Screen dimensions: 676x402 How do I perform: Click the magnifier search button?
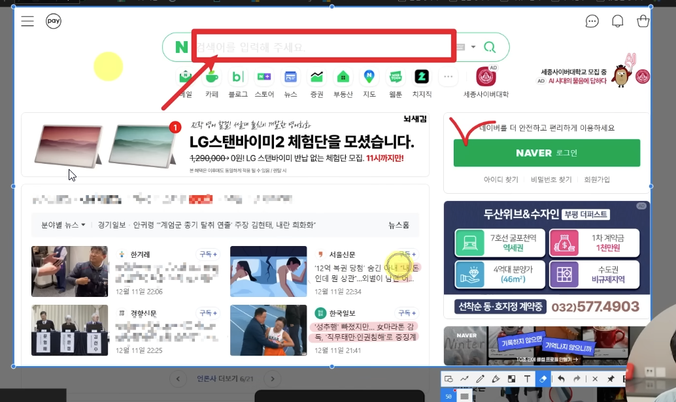pyautogui.click(x=490, y=47)
